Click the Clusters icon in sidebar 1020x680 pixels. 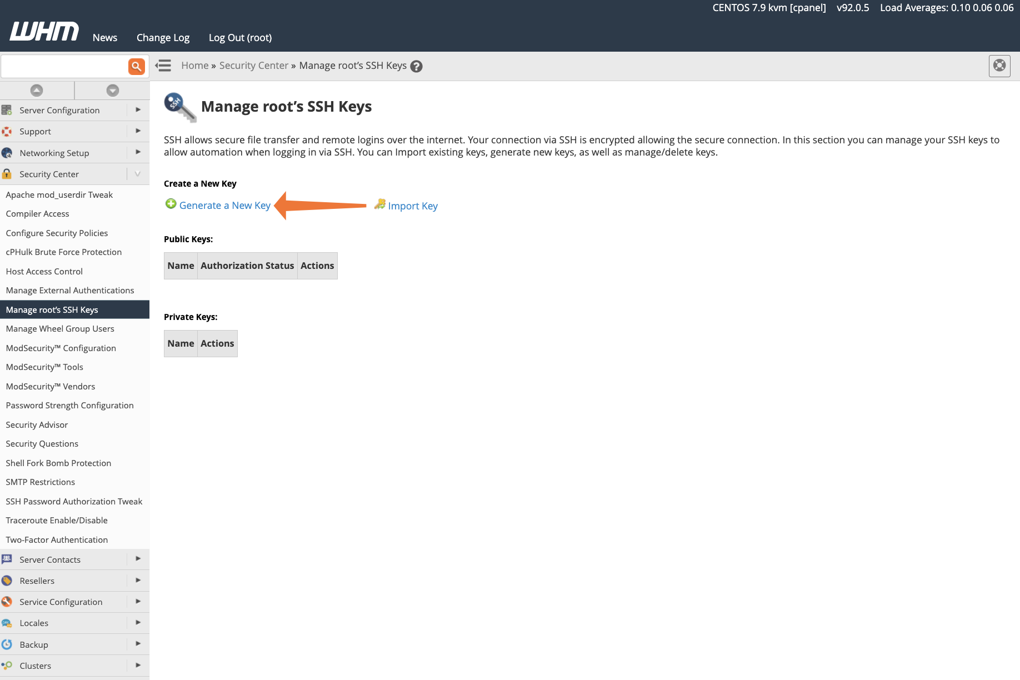click(x=7, y=665)
